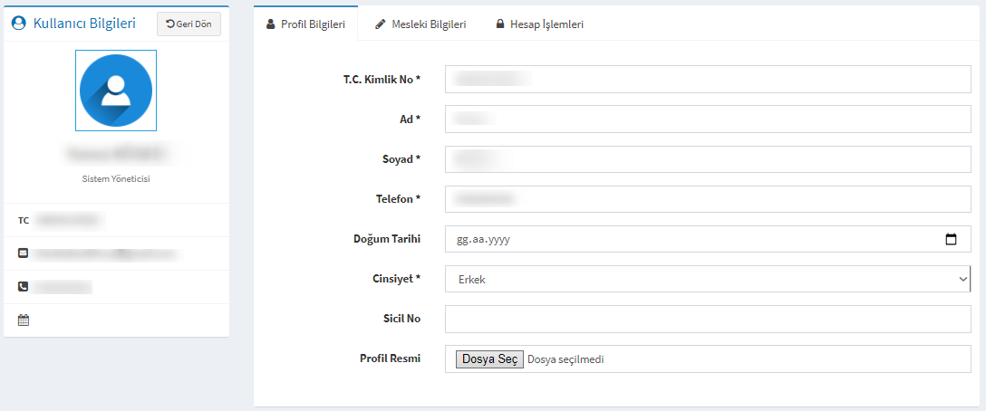The image size is (986, 411).
Task: Click the Doğum Tarihi date field
Action: click(708, 239)
